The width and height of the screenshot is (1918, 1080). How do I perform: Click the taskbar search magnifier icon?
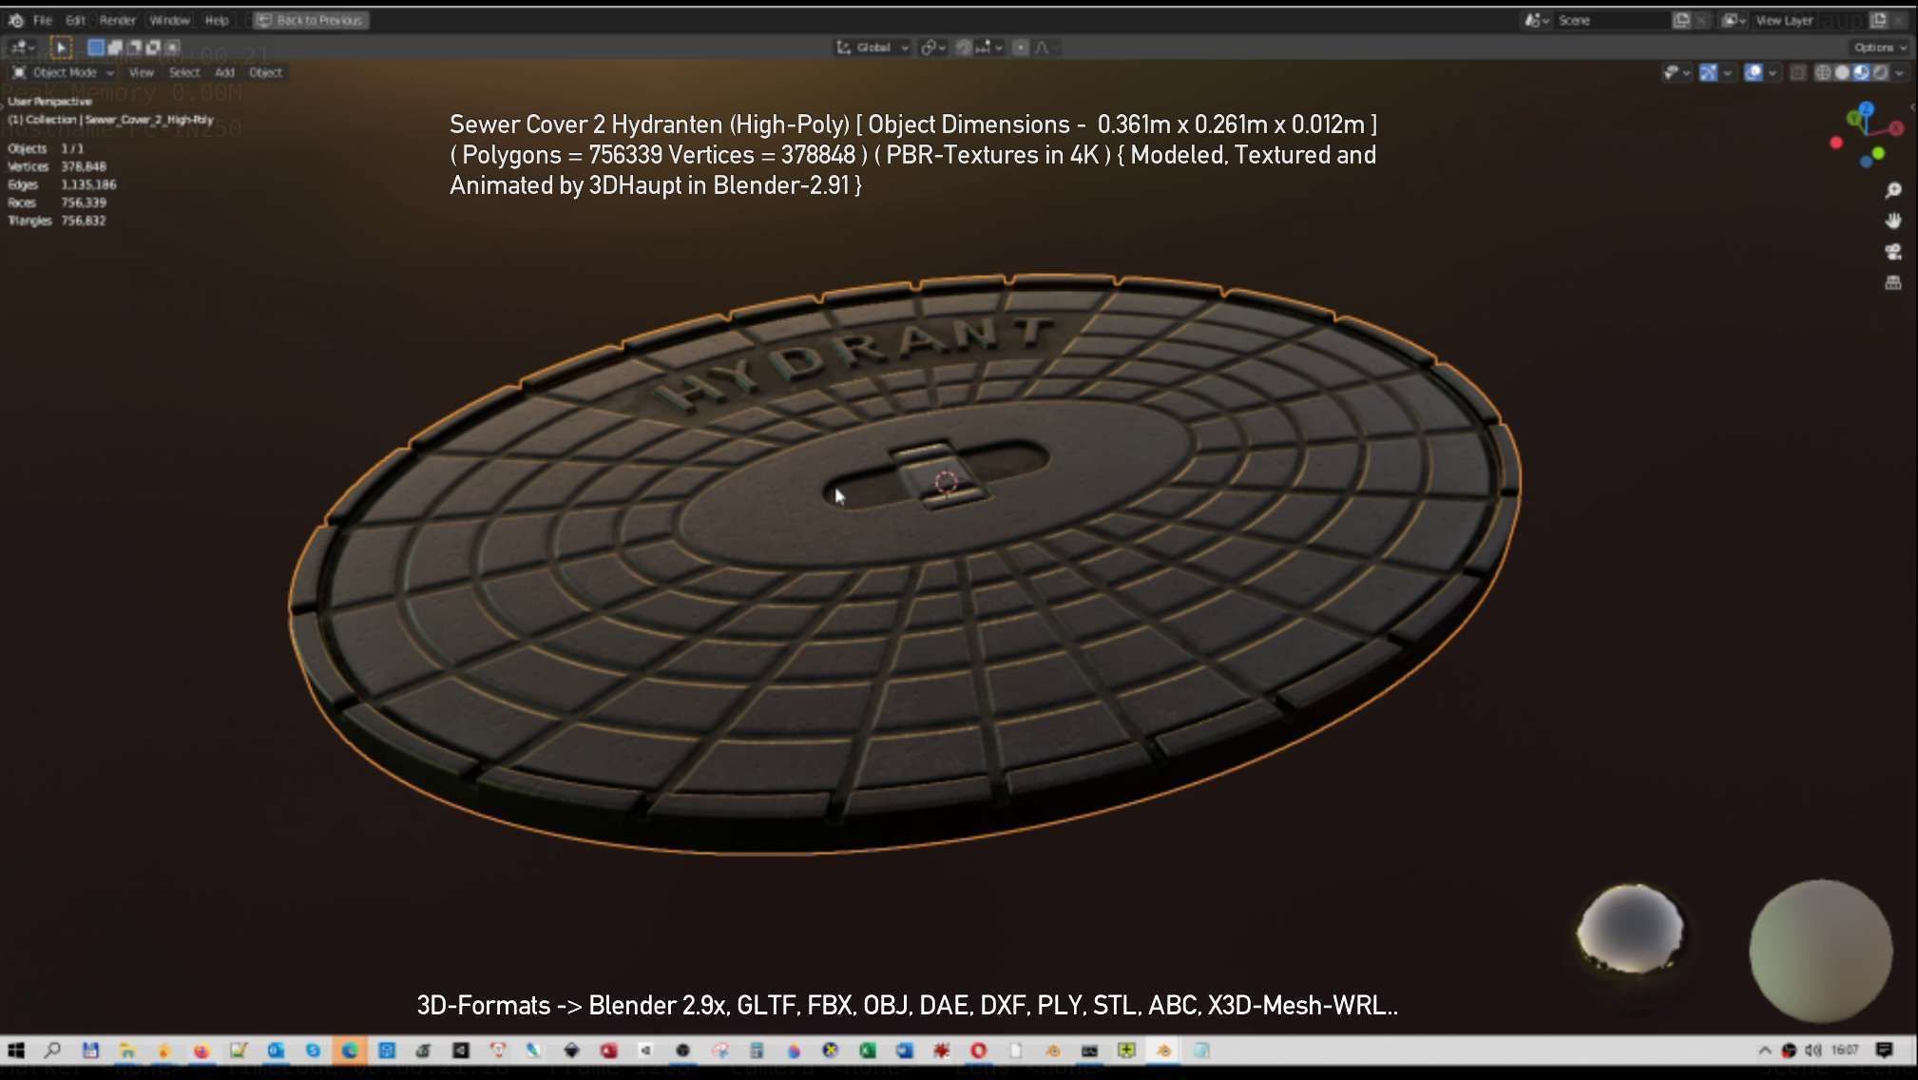(52, 1051)
